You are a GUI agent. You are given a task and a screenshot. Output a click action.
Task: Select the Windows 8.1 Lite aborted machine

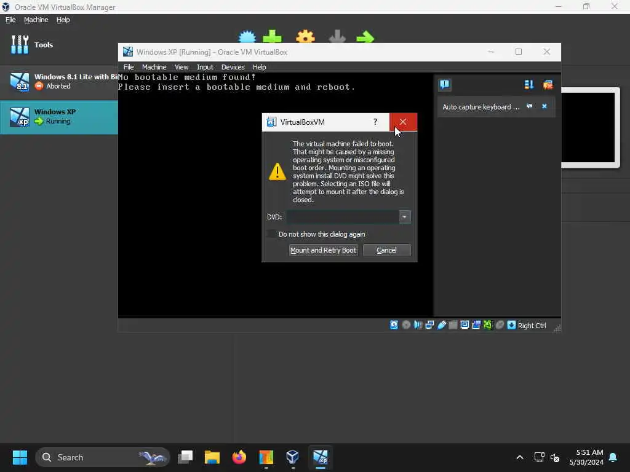point(59,82)
